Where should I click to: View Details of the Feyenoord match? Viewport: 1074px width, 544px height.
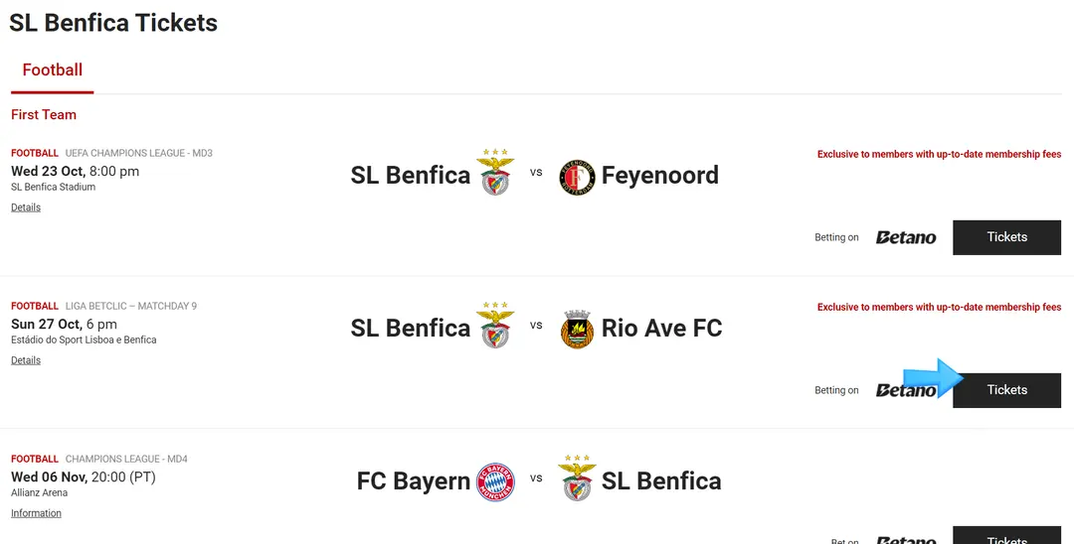click(x=25, y=207)
